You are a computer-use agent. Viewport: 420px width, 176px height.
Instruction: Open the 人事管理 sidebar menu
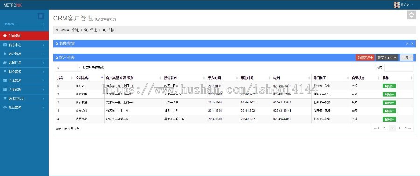click(x=24, y=90)
